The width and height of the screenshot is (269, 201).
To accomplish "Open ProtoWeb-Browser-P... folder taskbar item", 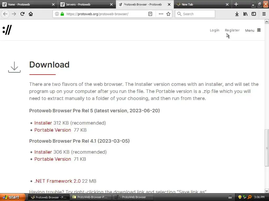I will point(91,197).
